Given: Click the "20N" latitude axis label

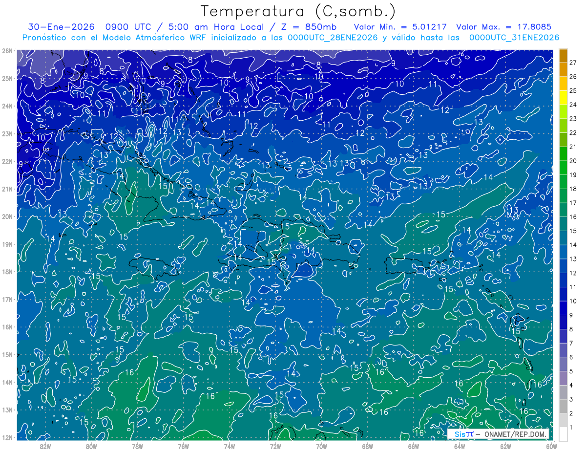Looking at the screenshot, I should [7, 216].
